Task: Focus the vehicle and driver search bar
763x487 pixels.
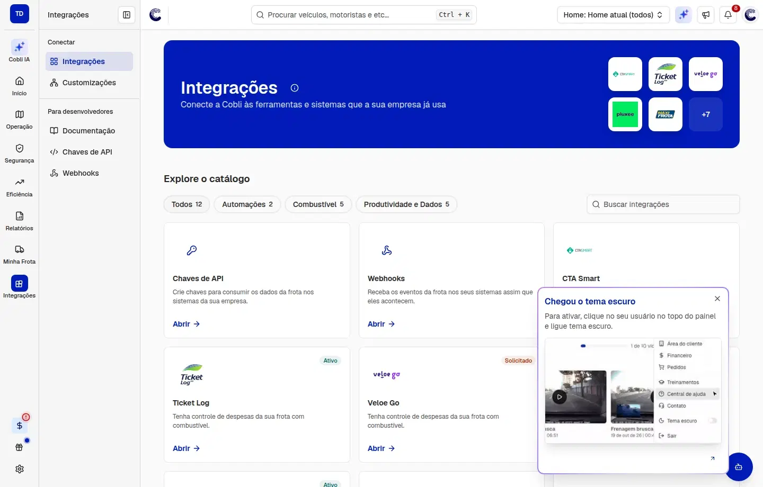Action: [x=364, y=15]
